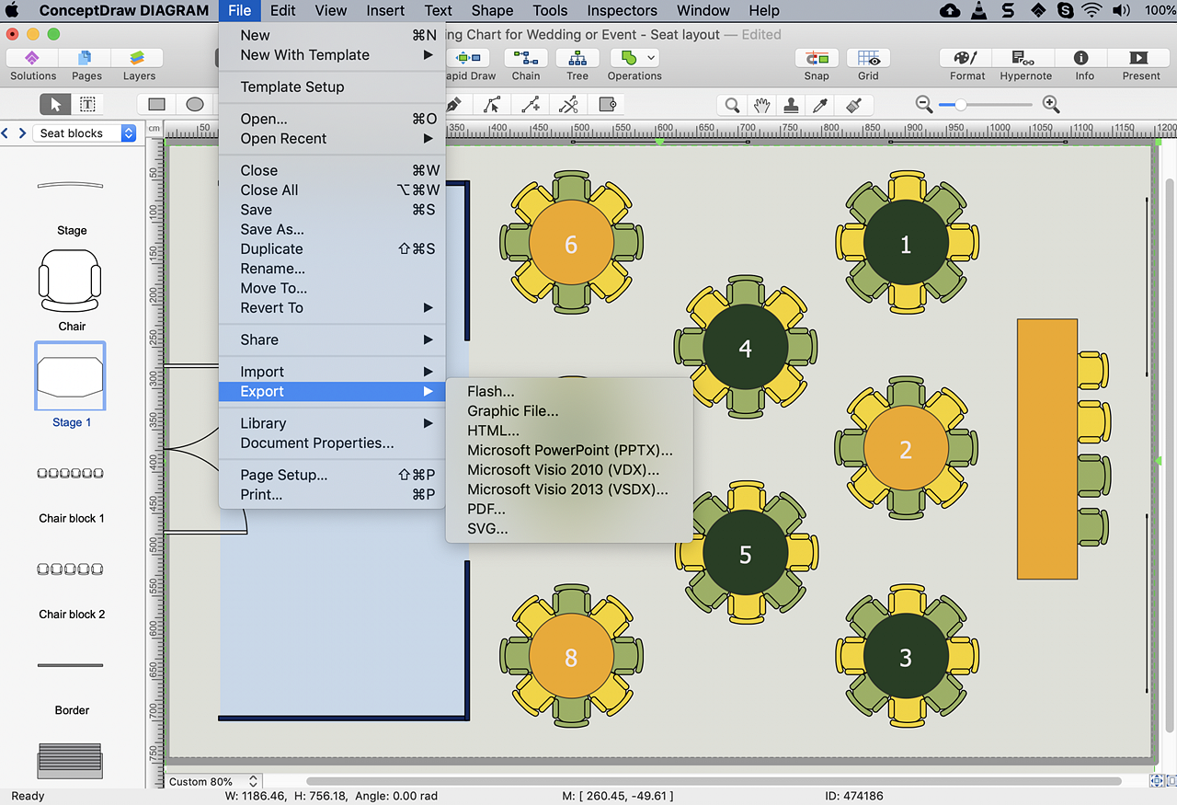The image size is (1177, 805).
Task: Pick the Rectangle shape tool
Action: pos(157,104)
